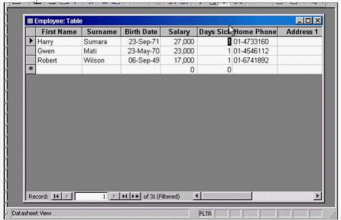Create new record navigation button
Image resolution: width=341 pixels, height=220 pixels.
[136, 196]
